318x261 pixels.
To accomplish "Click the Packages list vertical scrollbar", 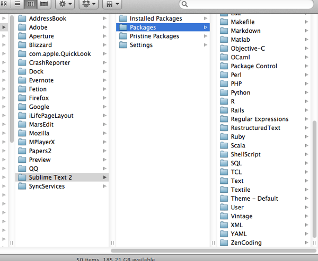I will pos(314,179).
